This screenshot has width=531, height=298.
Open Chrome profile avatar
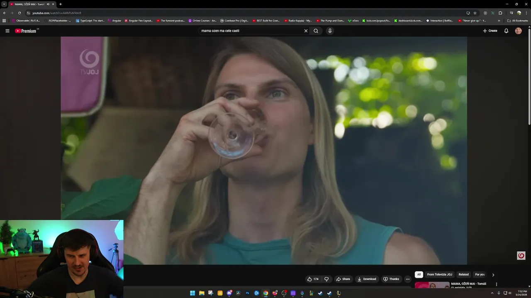(x=519, y=13)
